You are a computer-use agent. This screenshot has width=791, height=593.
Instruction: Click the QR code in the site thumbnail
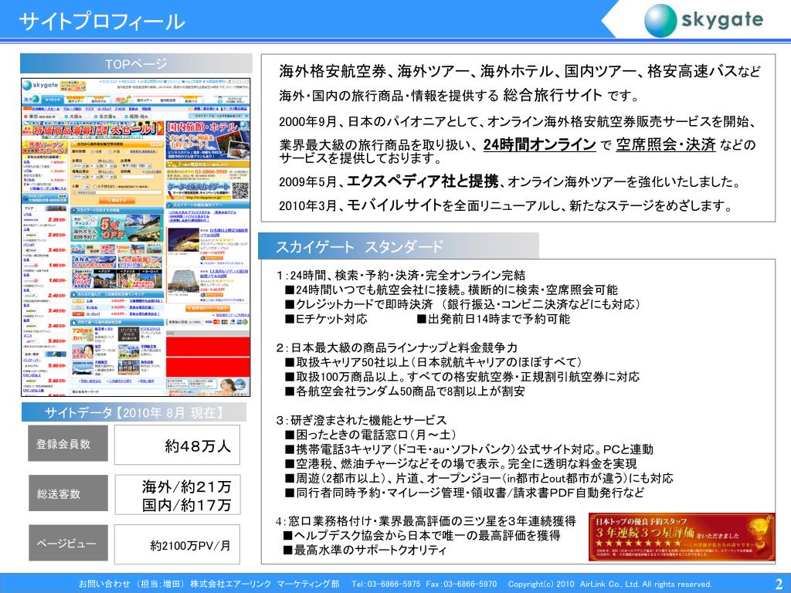[240, 191]
